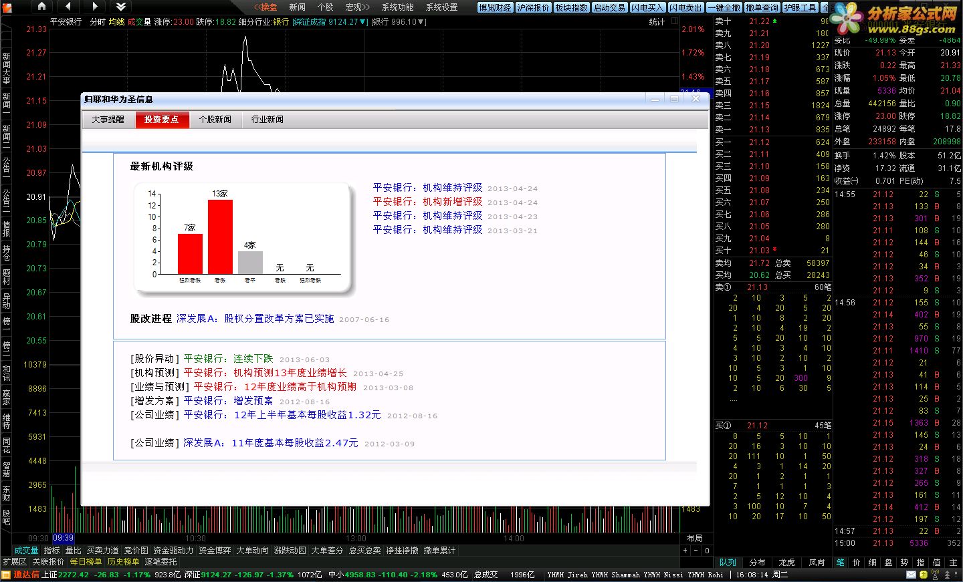
Task: Open the 系统功能 menu
Action: 397,7
